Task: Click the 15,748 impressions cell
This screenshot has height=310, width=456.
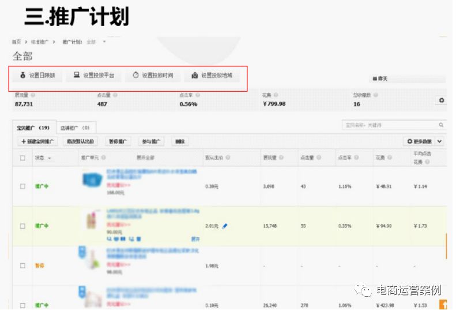Action: (270, 226)
